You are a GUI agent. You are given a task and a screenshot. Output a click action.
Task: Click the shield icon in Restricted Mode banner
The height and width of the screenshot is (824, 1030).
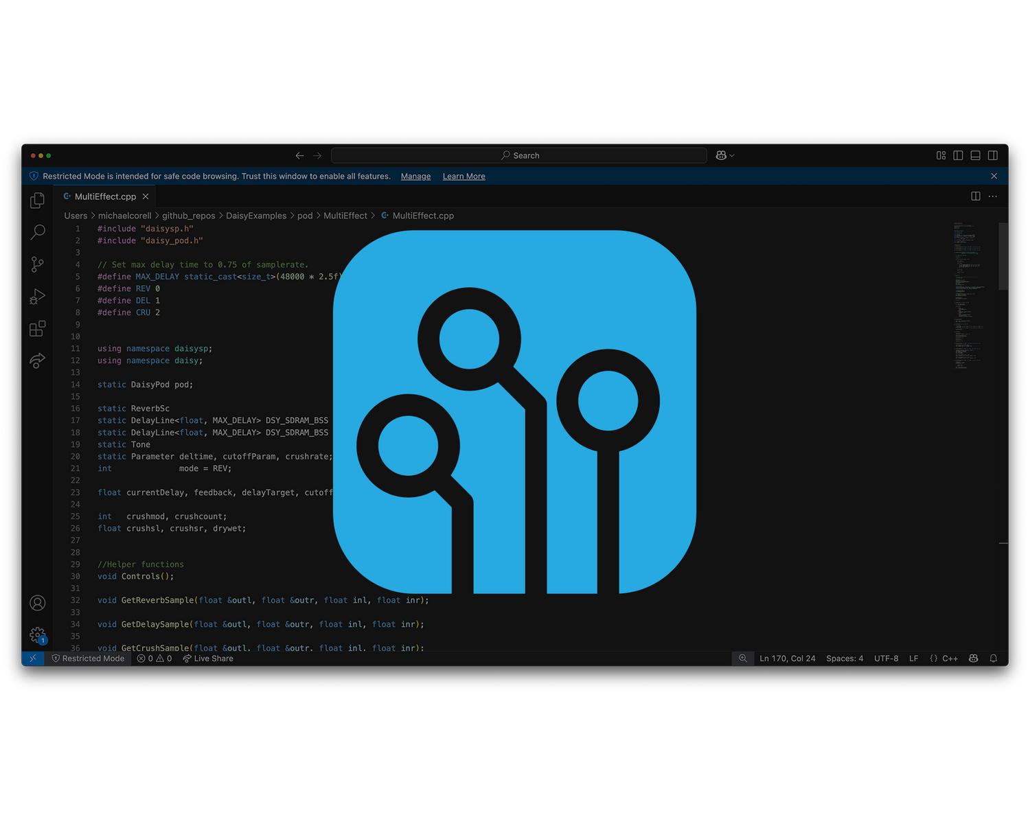pyautogui.click(x=34, y=176)
